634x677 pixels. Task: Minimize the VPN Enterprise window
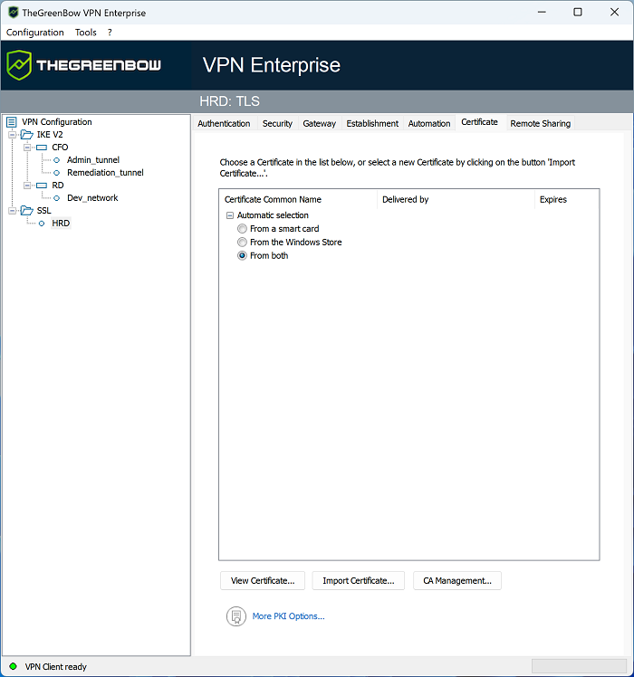pos(542,12)
